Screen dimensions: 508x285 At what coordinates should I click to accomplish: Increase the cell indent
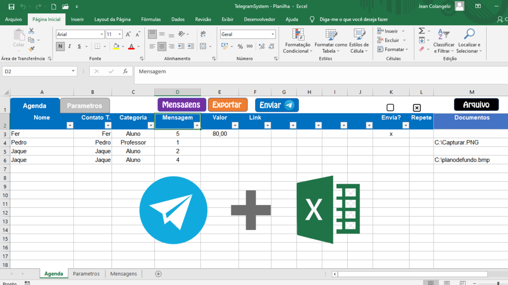tap(191, 47)
